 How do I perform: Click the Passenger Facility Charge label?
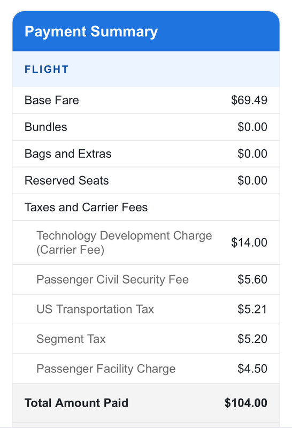(106, 369)
